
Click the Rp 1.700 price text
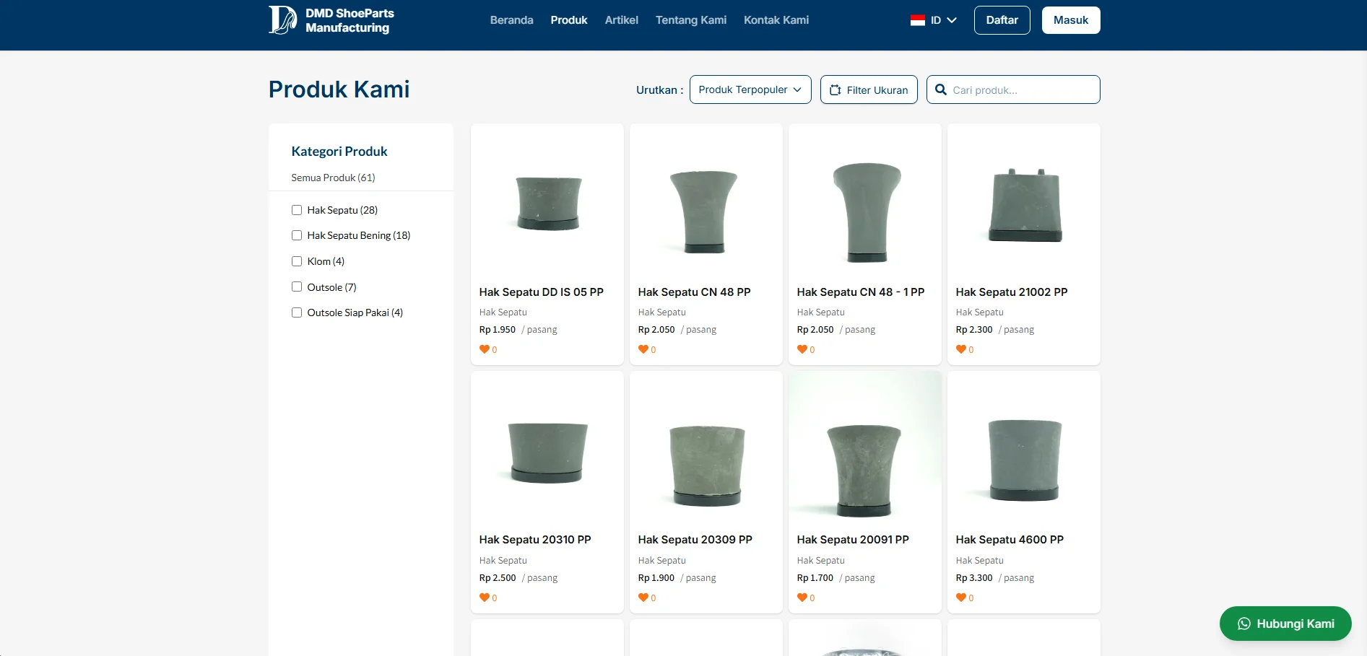[815, 578]
